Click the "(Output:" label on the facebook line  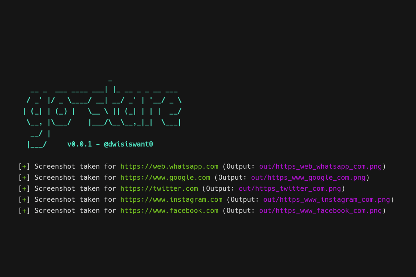(x=239, y=211)
